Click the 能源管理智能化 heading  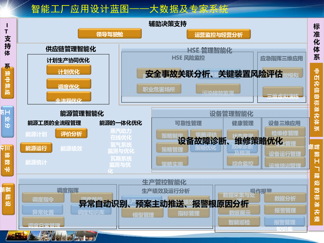pos(82,113)
